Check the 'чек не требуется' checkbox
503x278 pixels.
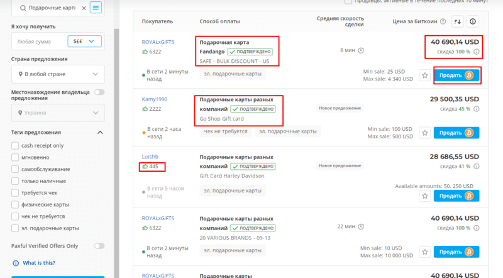[15, 217]
